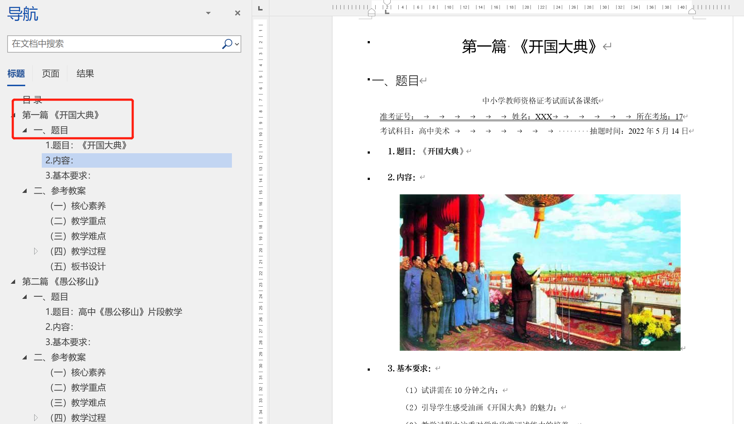Expand the first (四)教学过程 heading
This screenshot has height=424, width=744.
tap(36, 251)
